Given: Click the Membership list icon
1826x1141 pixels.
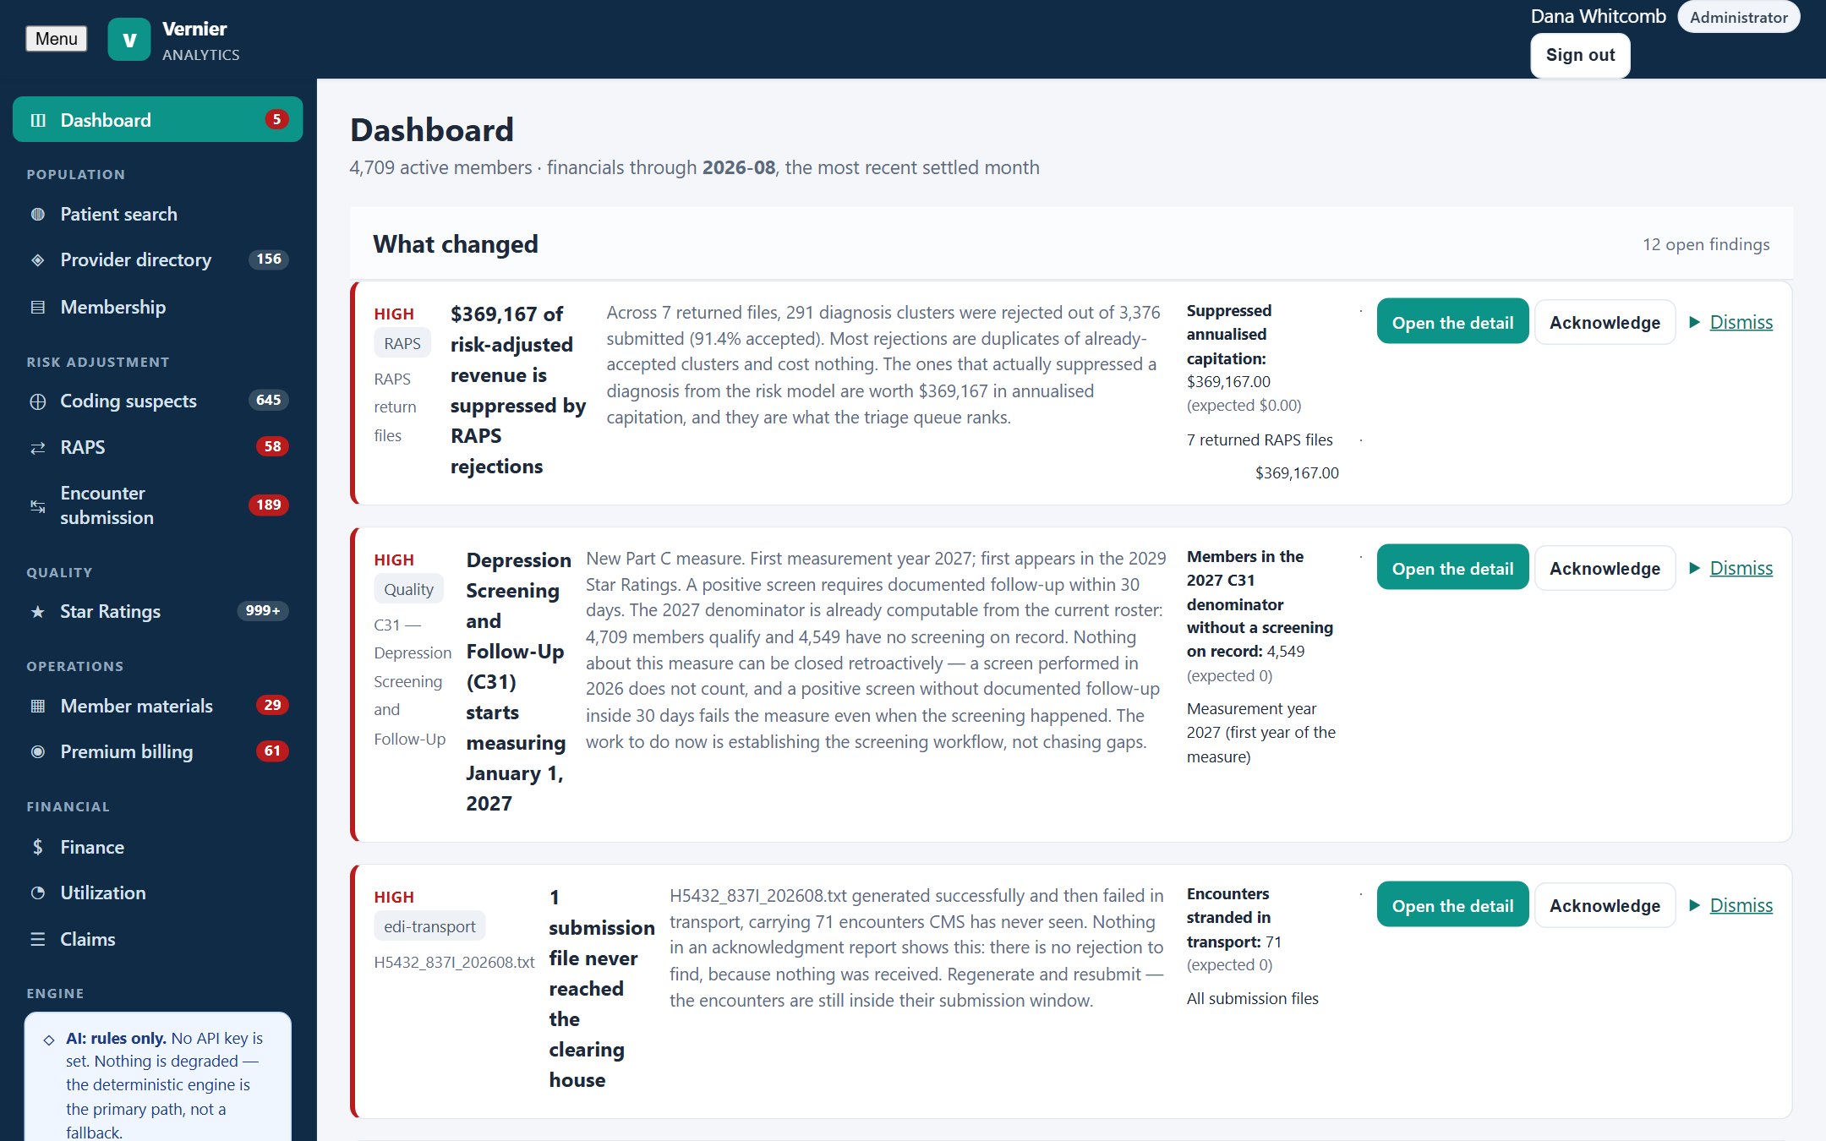Looking at the screenshot, I should click(38, 307).
